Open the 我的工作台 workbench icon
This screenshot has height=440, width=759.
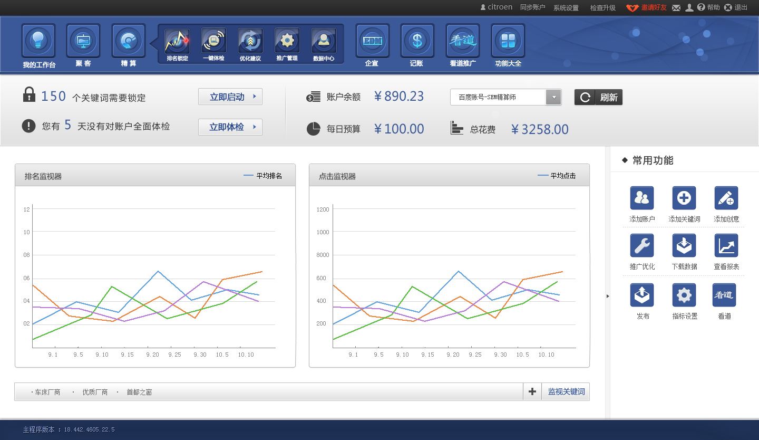click(x=38, y=41)
